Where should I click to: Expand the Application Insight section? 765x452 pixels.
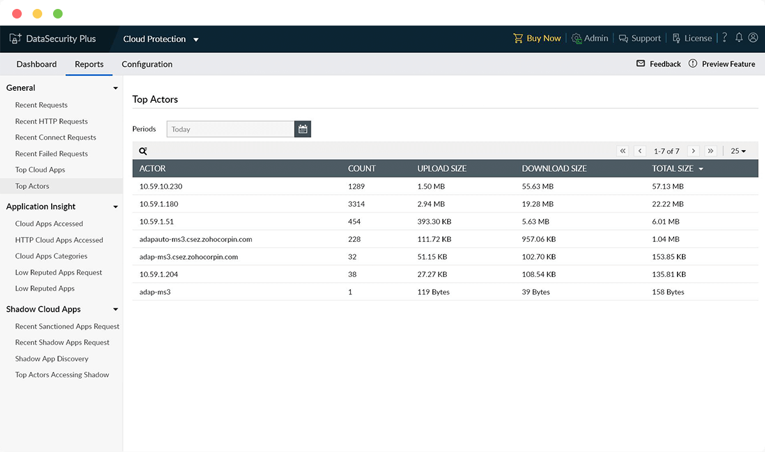pos(116,206)
